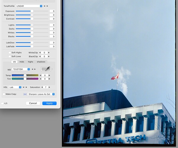Click the LabFade slider handle

(32, 46)
